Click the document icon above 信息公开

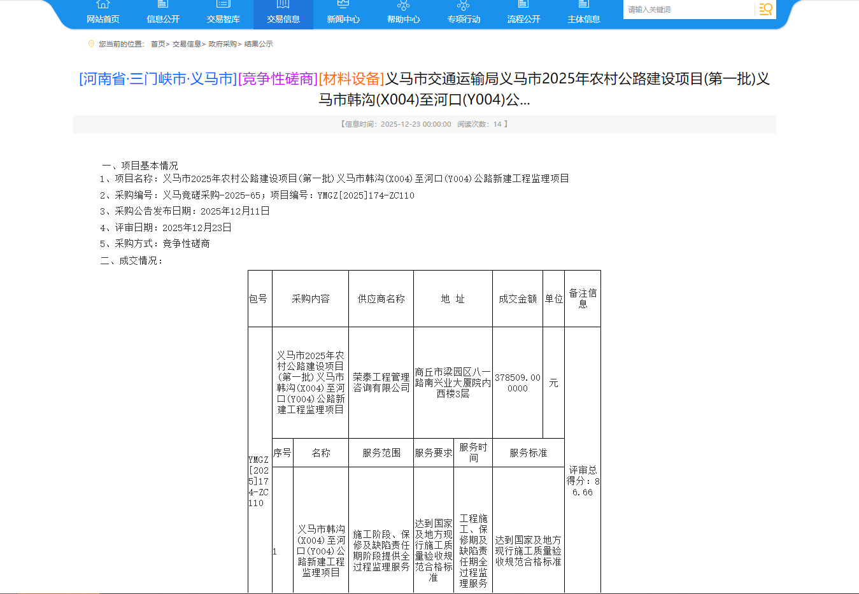click(x=163, y=4)
